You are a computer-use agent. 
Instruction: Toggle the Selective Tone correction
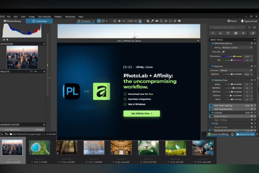(212, 80)
